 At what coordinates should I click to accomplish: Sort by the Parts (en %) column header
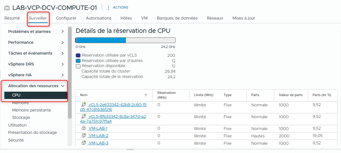coord(322,95)
